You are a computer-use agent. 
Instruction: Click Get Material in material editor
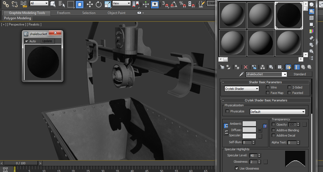click(222, 67)
